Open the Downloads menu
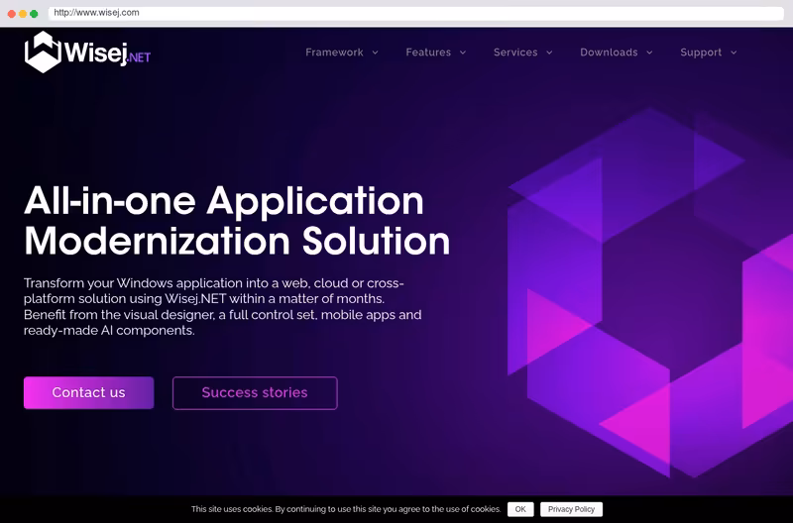 tap(609, 52)
